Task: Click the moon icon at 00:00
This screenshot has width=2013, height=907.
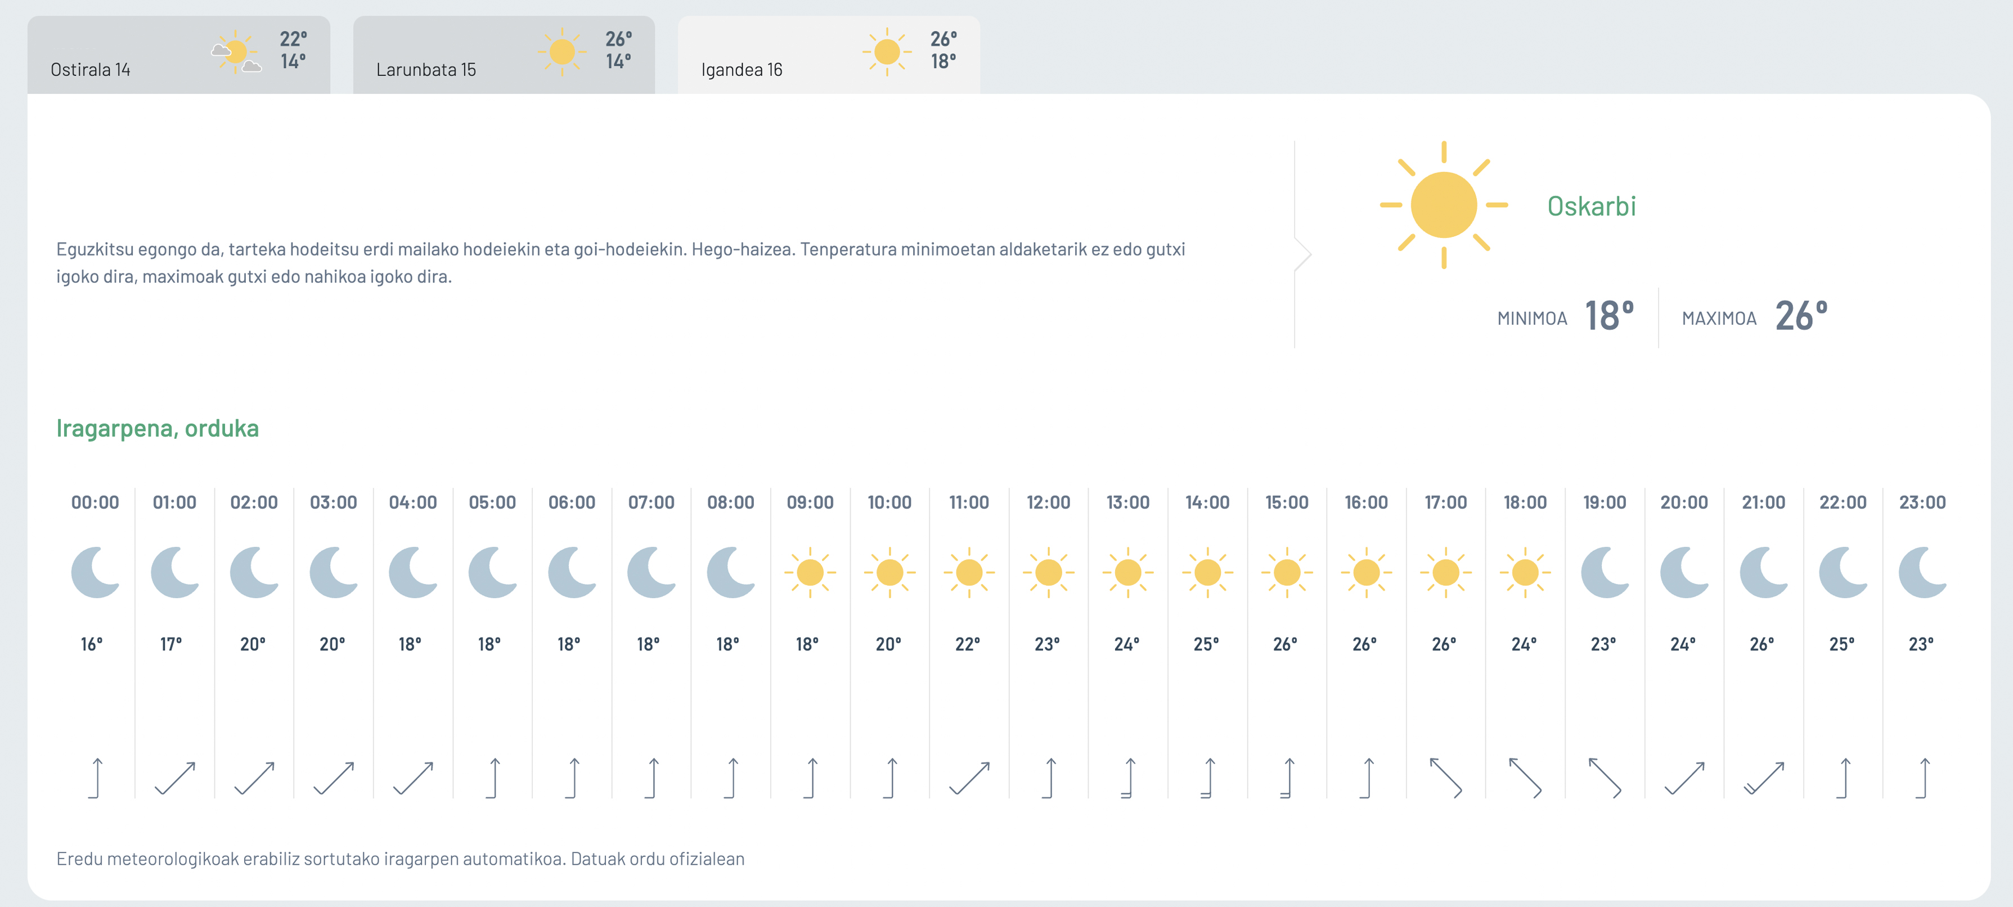Action: (95, 572)
